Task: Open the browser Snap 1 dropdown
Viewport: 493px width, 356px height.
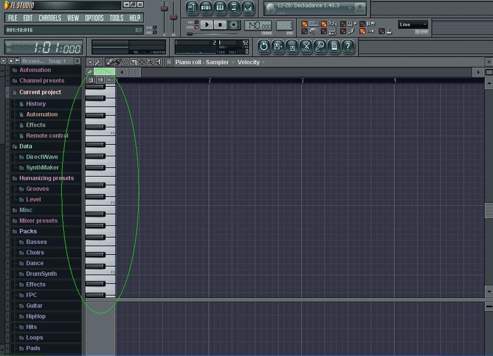Action: pos(60,61)
